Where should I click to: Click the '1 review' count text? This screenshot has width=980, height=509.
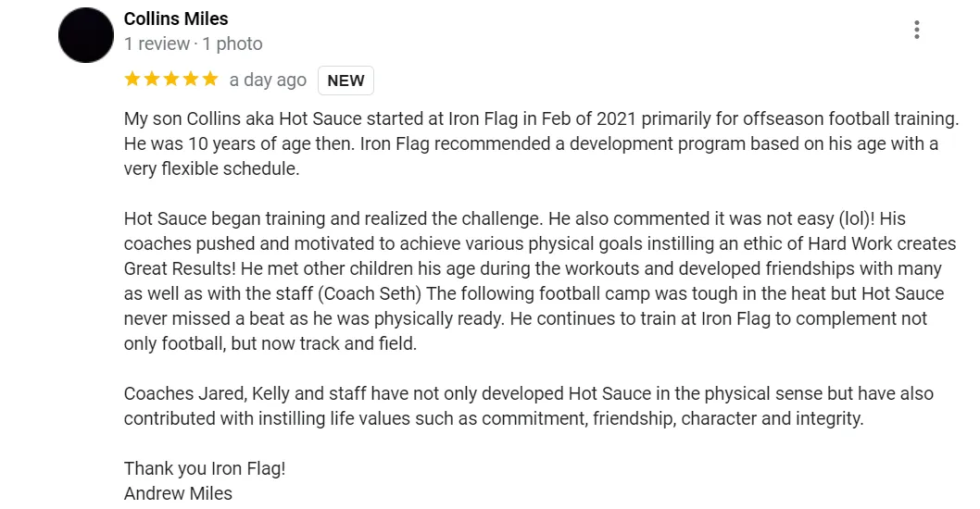pos(157,43)
